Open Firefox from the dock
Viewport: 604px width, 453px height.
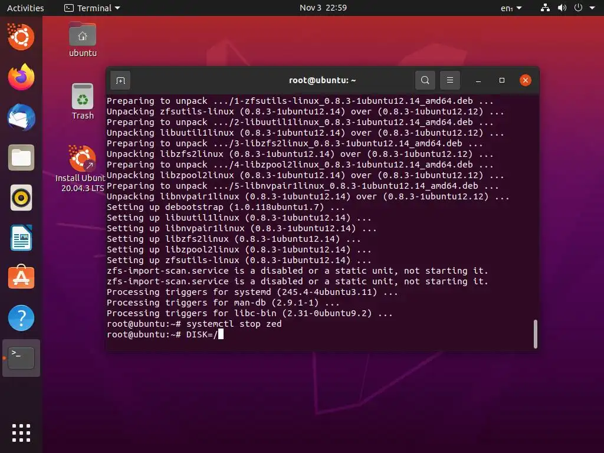21,77
